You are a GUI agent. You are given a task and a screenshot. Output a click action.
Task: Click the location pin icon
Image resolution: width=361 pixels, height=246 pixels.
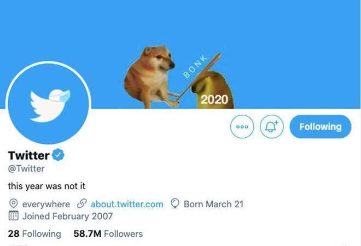tap(14, 204)
